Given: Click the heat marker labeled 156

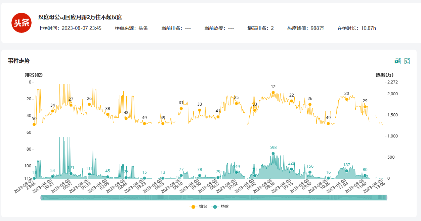Looking at the screenshot, I should pos(310,172).
